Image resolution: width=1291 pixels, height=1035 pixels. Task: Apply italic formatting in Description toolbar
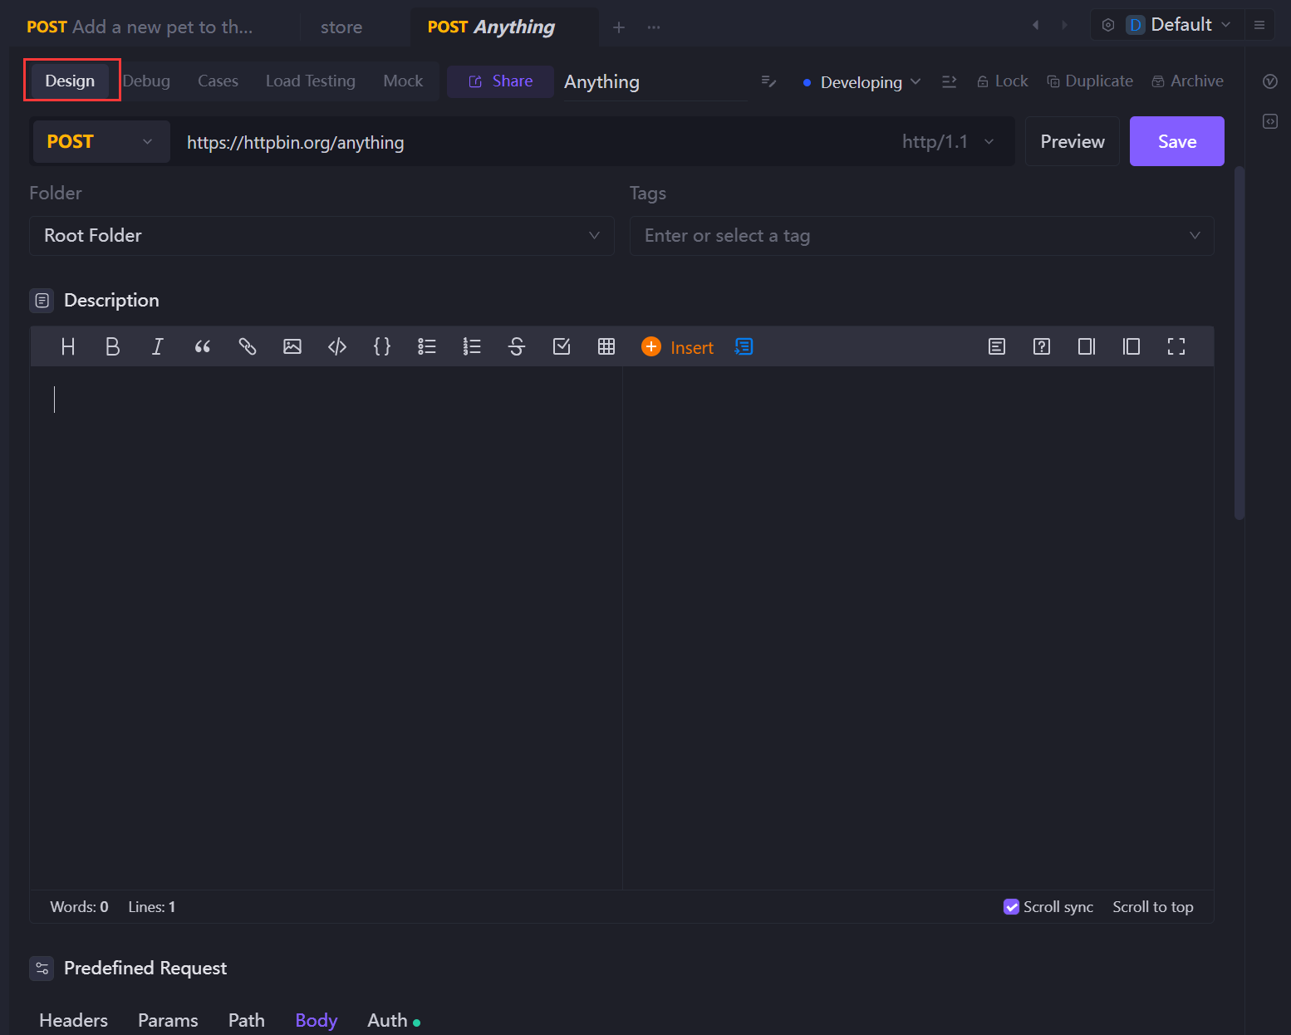pyautogui.click(x=158, y=346)
